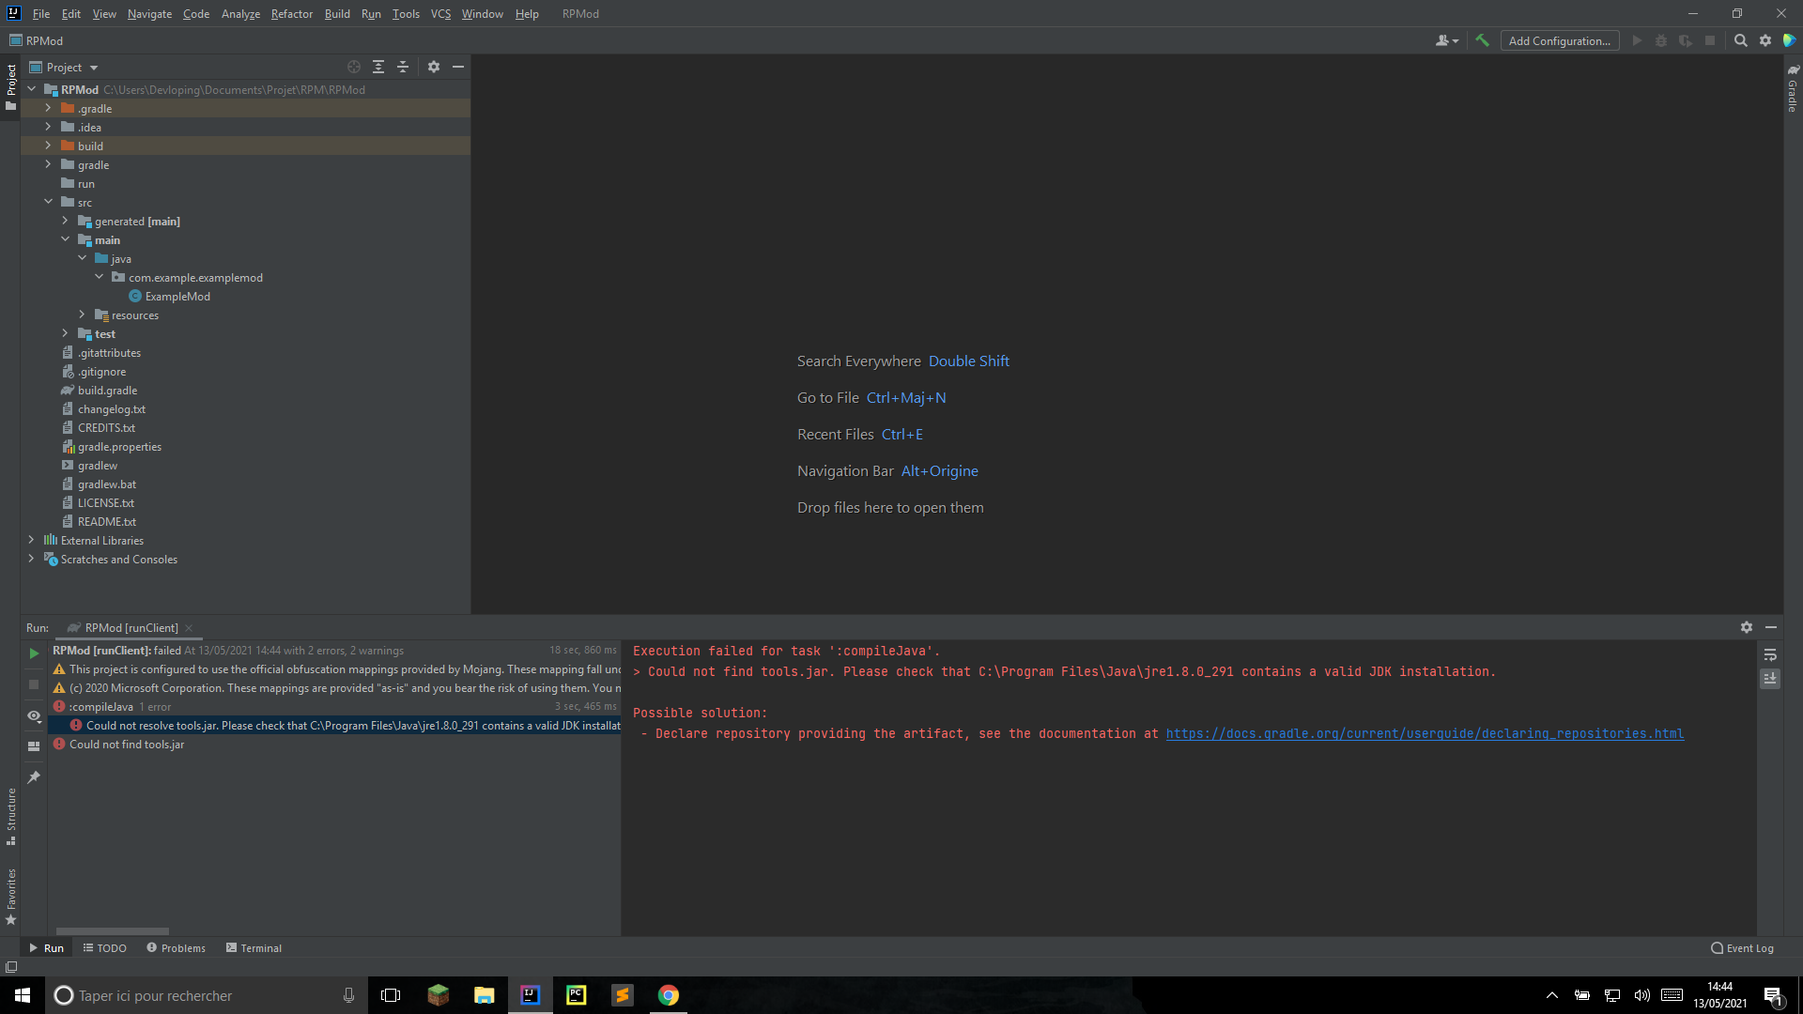Open Run panel settings gear
1803x1014 pixels.
[x=1746, y=627]
